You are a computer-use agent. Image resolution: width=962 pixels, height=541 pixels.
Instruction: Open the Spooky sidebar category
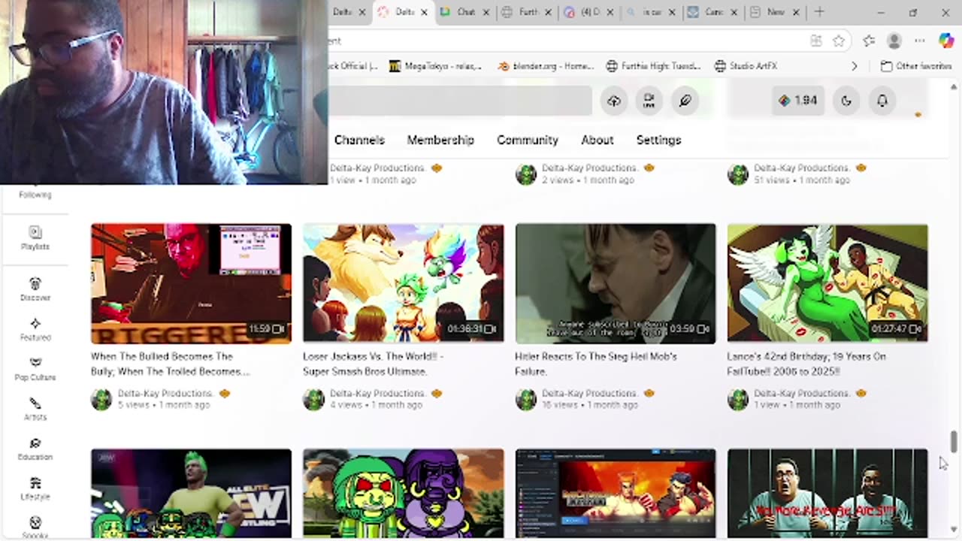click(35, 527)
